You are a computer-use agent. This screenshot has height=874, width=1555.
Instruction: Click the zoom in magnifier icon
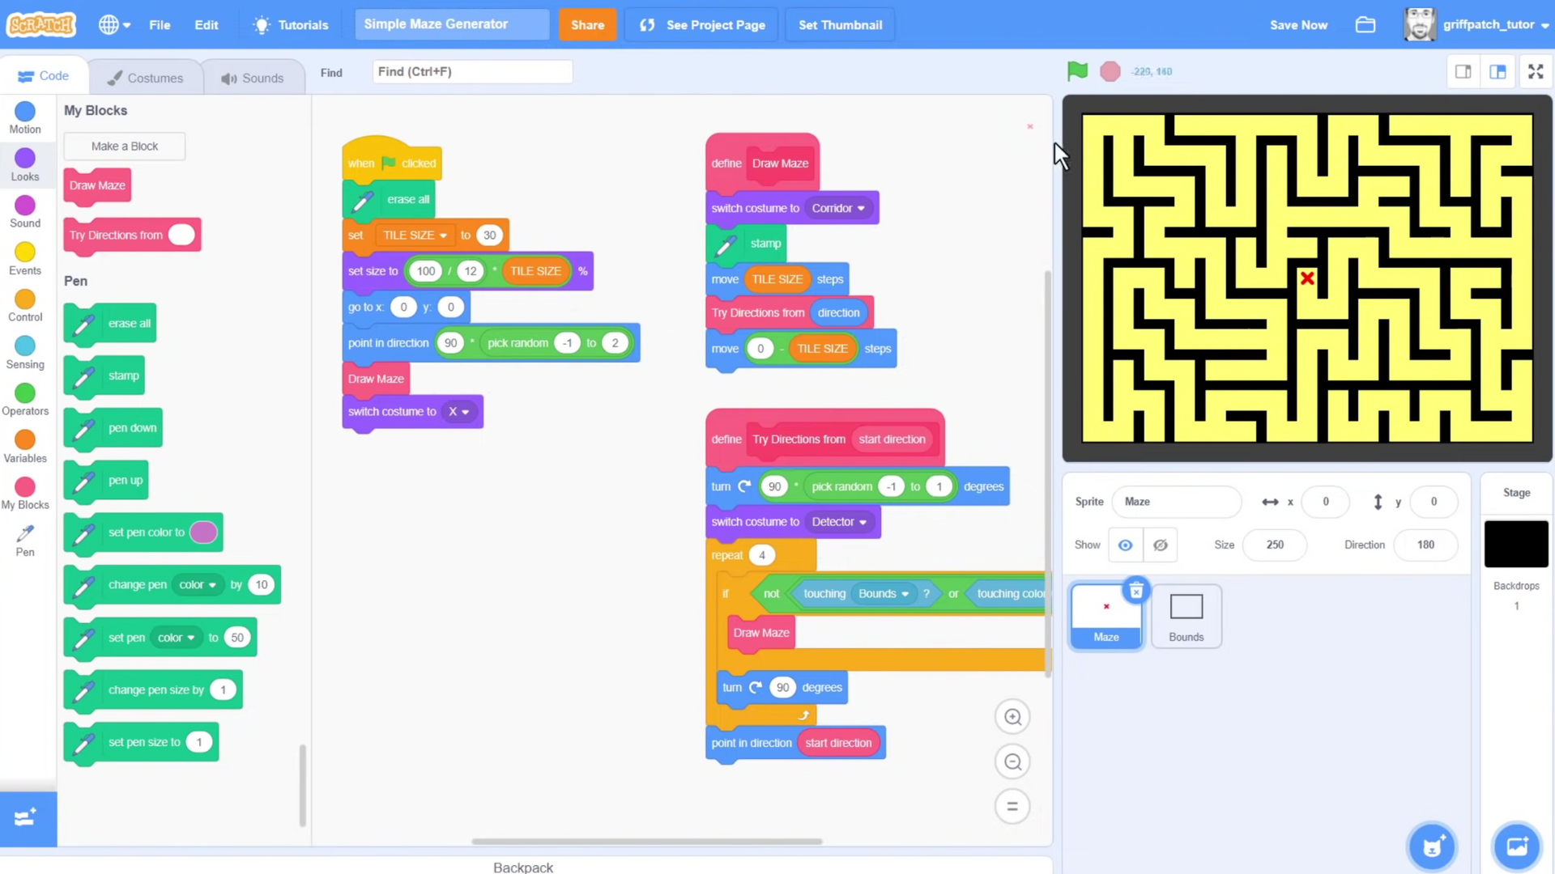[x=1013, y=717]
